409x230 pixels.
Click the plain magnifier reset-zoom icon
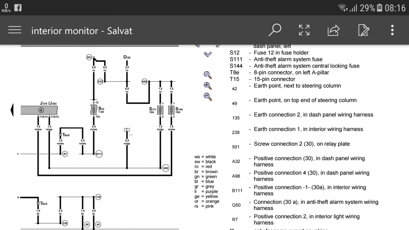208,75
